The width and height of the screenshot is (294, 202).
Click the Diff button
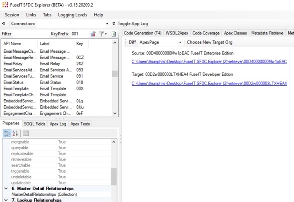[x=132, y=42]
